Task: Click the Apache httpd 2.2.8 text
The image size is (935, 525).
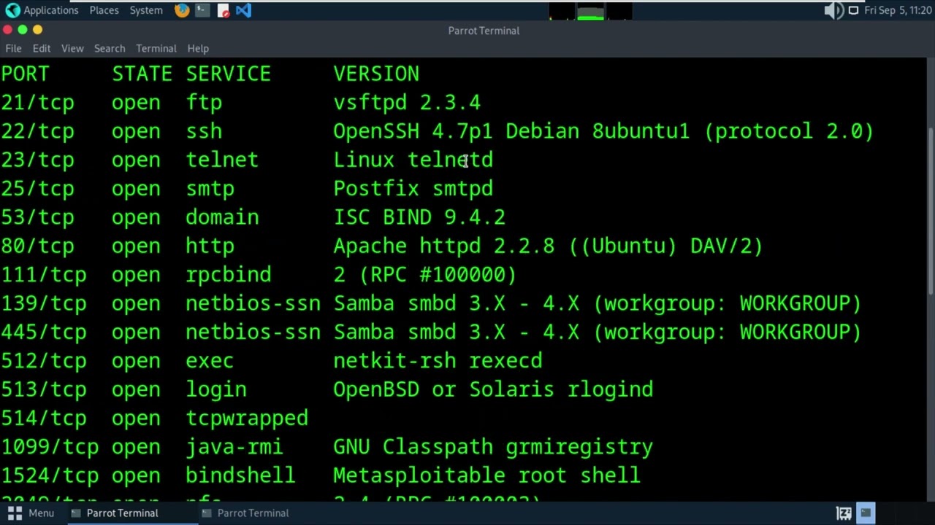Action: [444, 246]
